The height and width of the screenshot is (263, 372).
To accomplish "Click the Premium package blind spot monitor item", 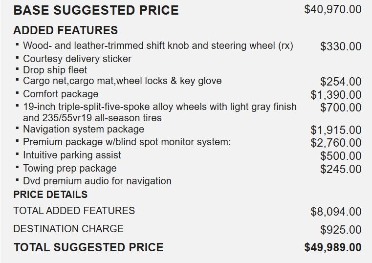I will (127, 142).
